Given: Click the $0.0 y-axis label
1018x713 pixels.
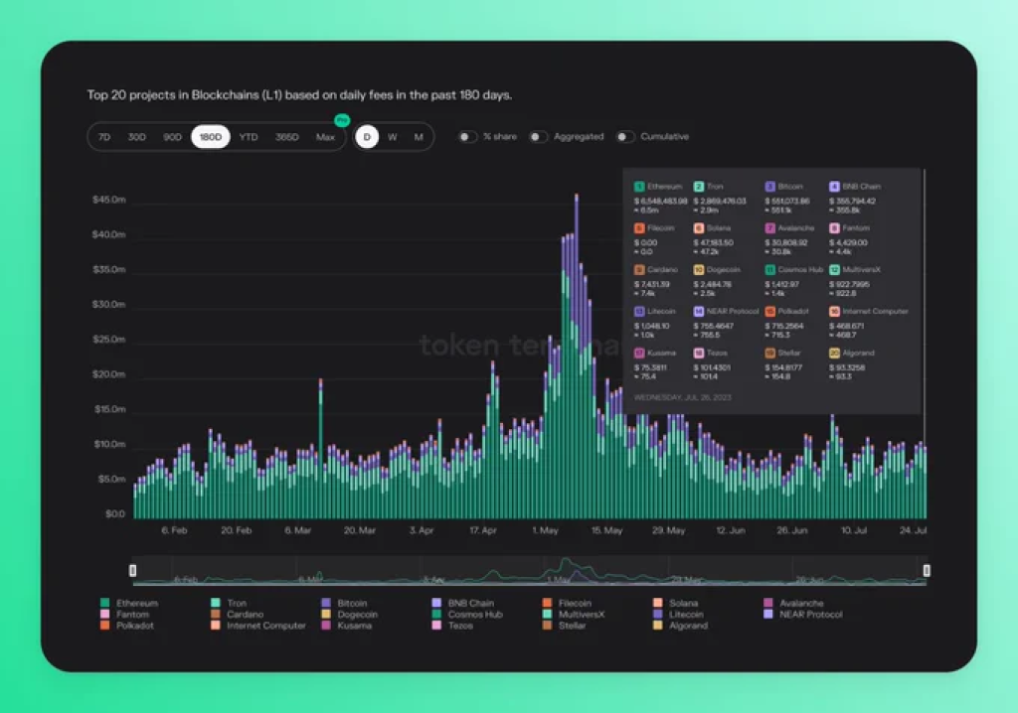Looking at the screenshot, I should (x=115, y=513).
